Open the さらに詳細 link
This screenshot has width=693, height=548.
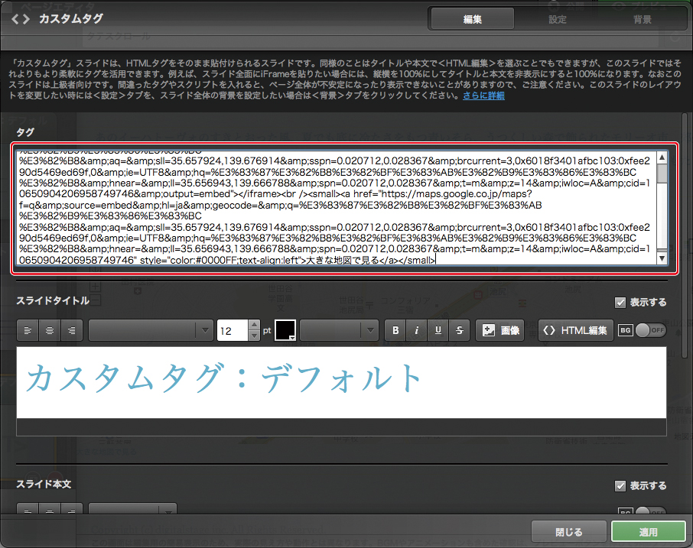[x=483, y=96]
